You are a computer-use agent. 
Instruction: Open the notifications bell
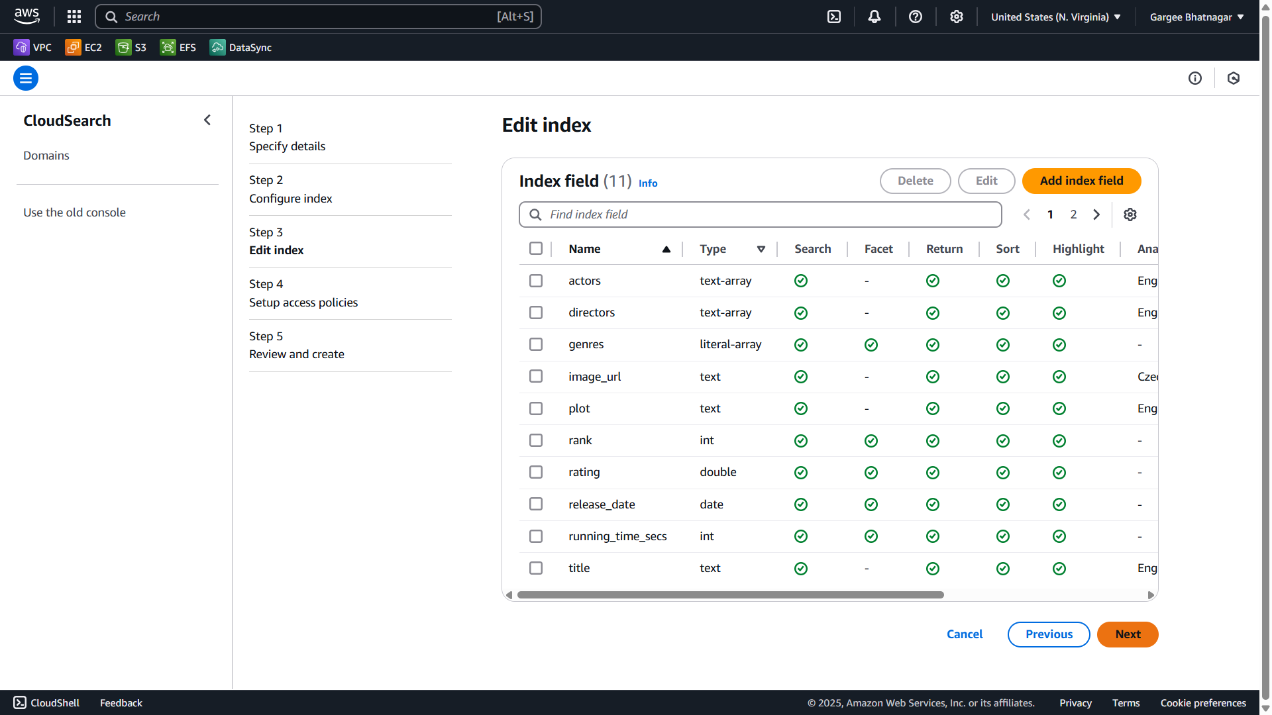[x=874, y=17]
